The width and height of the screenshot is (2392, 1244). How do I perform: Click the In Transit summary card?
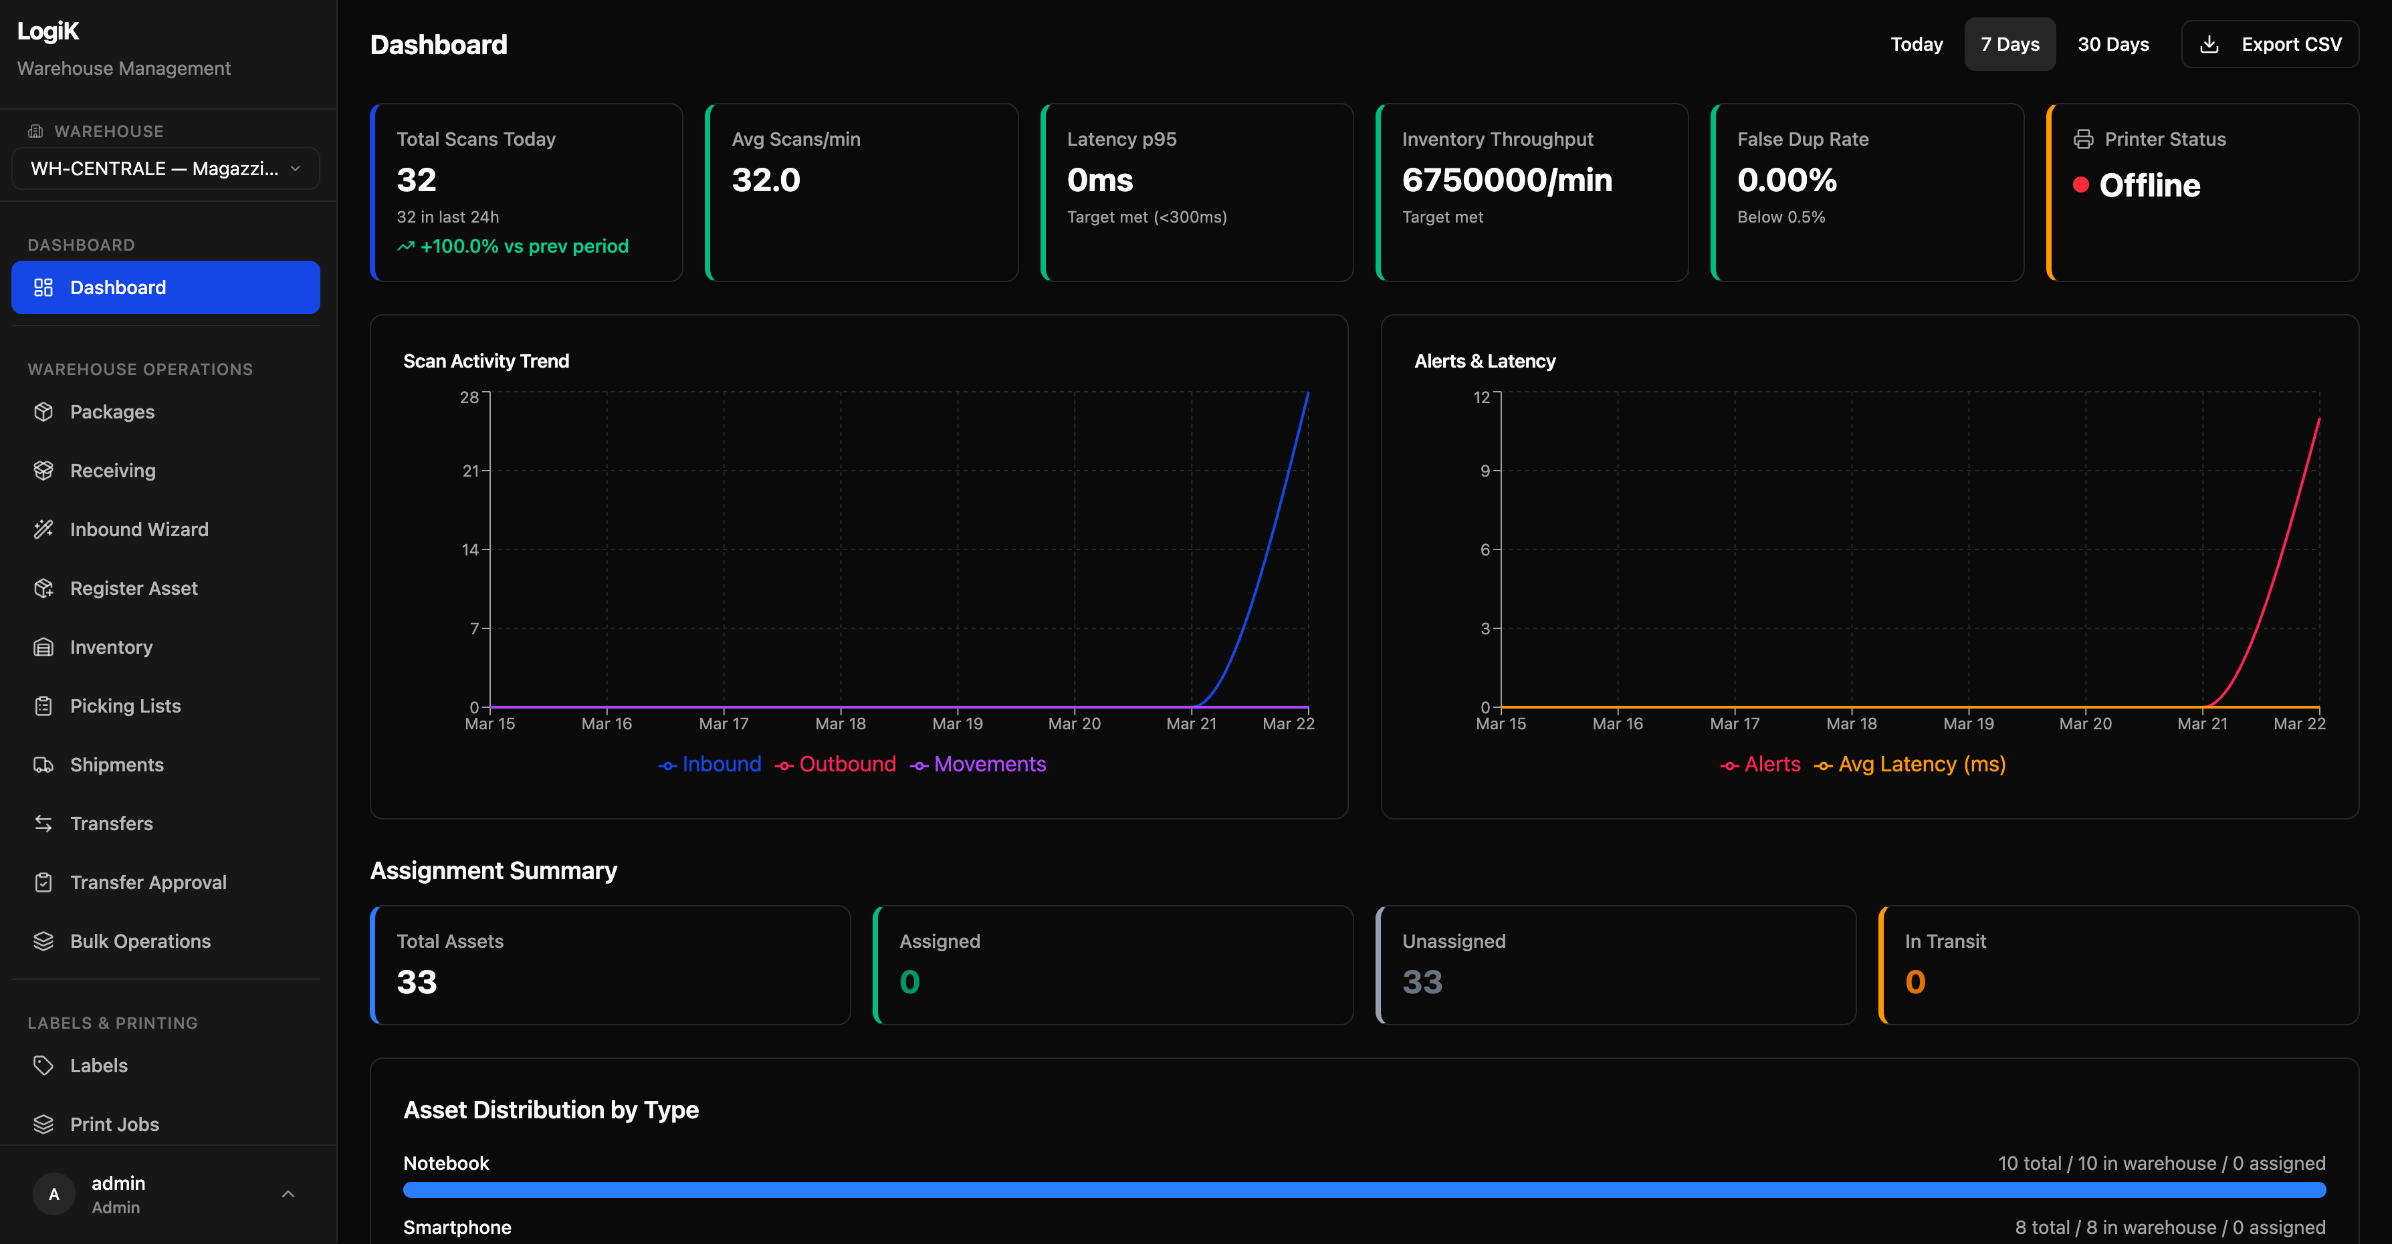[2119, 965]
